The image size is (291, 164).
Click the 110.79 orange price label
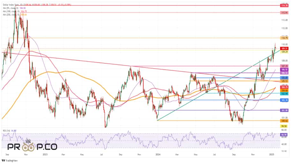point(284,38)
